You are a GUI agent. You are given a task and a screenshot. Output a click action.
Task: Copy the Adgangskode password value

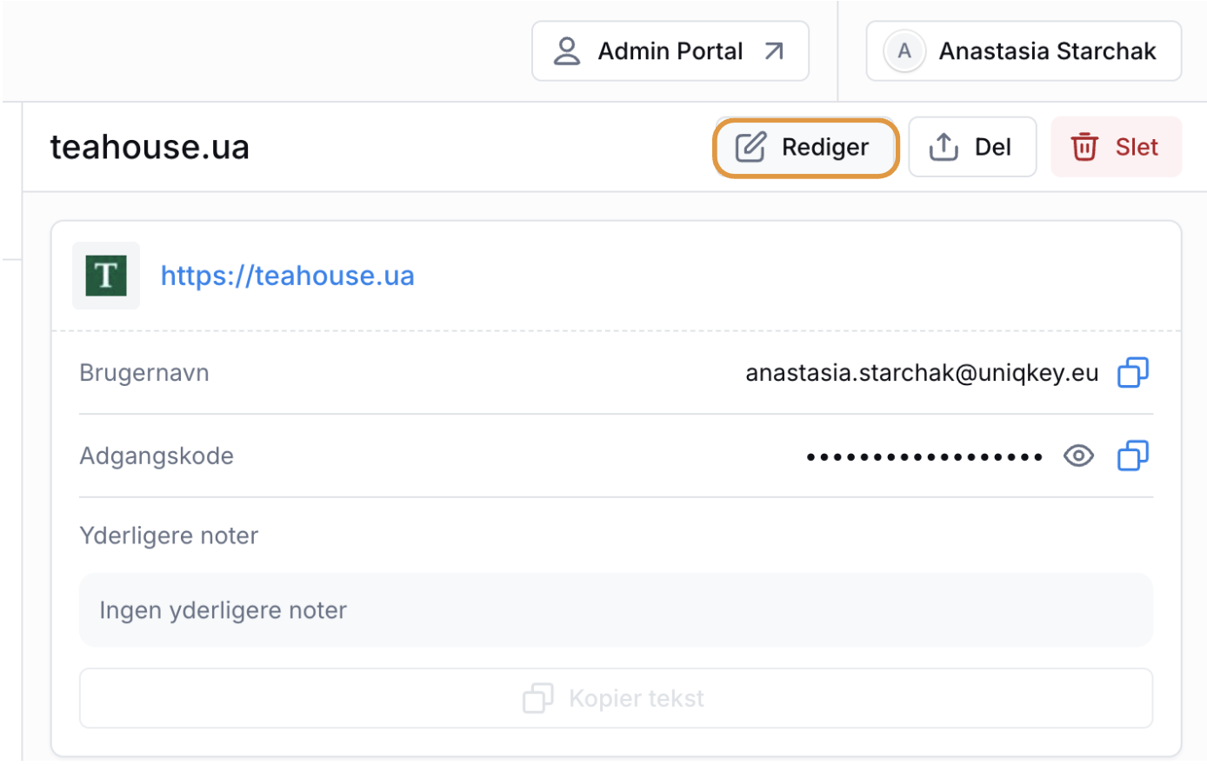(1133, 456)
